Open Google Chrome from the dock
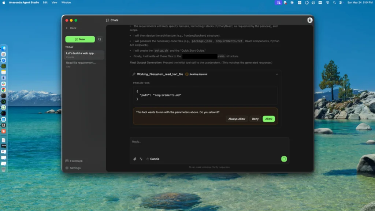 point(4,90)
